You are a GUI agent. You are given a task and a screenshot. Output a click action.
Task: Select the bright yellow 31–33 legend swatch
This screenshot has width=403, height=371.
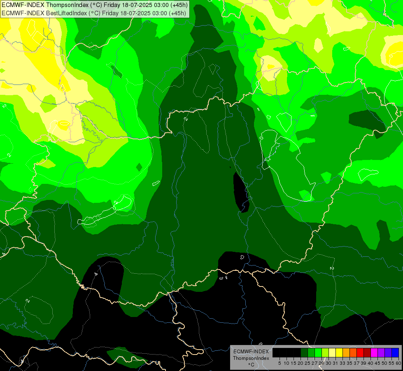pyautogui.click(x=339, y=352)
